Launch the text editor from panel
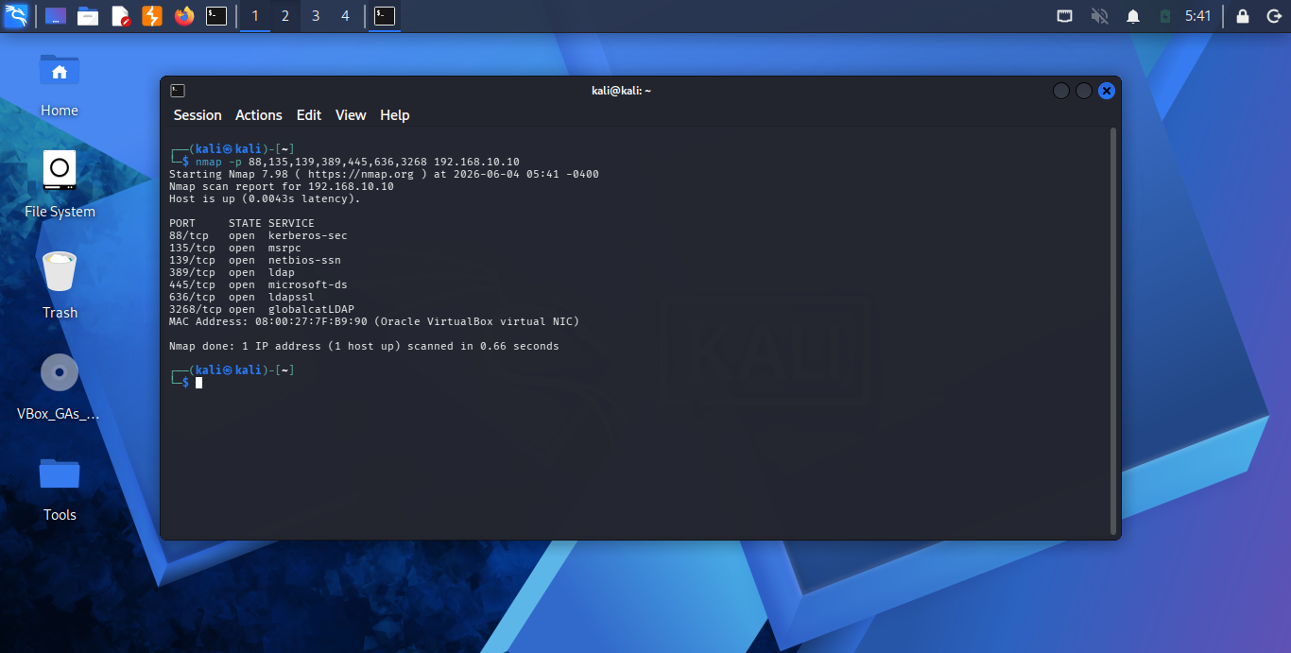 pyautogui.click(x=120, y=16)
